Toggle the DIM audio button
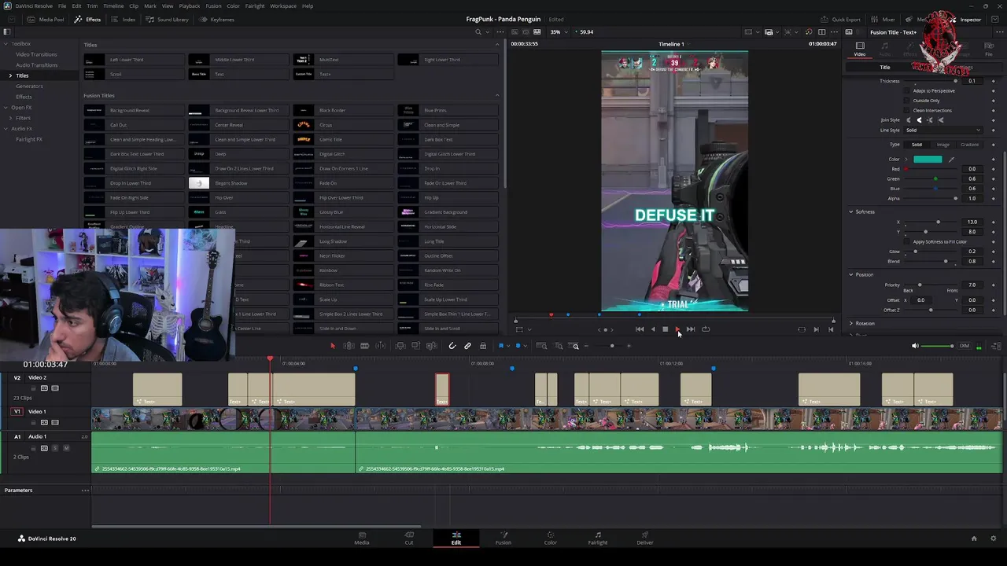This screenshot has height=566, width=1007. click(964, 346)
